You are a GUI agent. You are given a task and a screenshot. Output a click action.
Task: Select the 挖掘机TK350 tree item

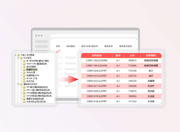pyautogui.click(x=32, y=70)
